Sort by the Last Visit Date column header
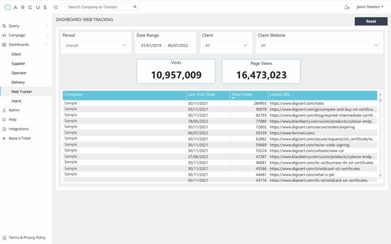The width and height of the screenshot is (391, 244). tap(208, 95)
